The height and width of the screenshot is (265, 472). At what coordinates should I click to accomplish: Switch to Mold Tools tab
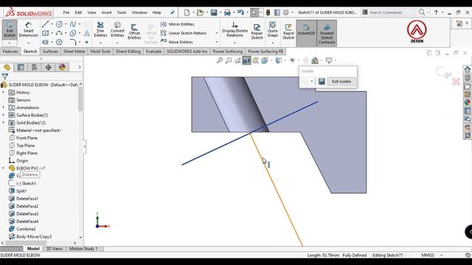(100, 52)
